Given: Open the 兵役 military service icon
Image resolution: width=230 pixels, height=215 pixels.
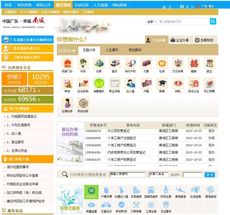Looking at the screenshot, I should tap(83, 63).
